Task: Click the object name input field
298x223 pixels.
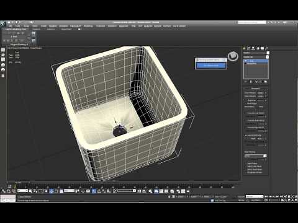Action: [255, 53]
